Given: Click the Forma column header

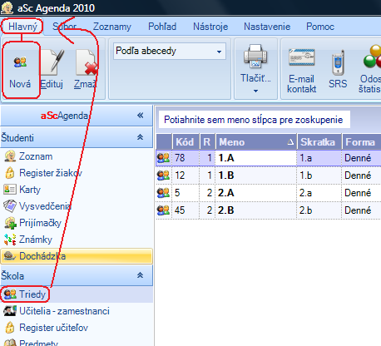Looking at the screenshot, I should [x=362, y=142].
